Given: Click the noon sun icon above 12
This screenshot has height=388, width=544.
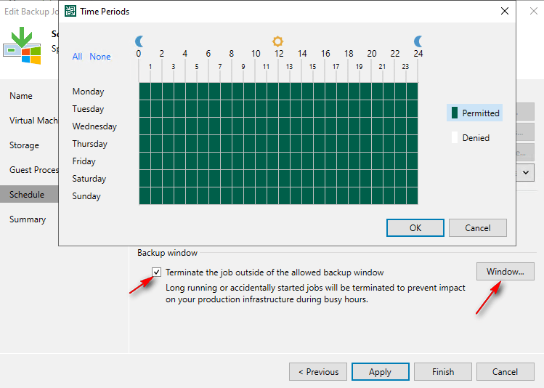Looking at the screenshot, I should (x=277, y=41).
